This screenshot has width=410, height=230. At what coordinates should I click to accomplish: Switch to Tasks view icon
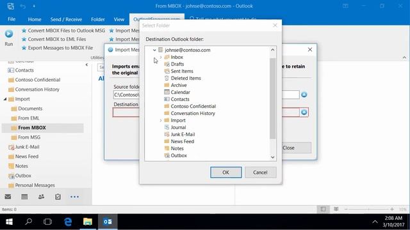(x=58, y=197)
